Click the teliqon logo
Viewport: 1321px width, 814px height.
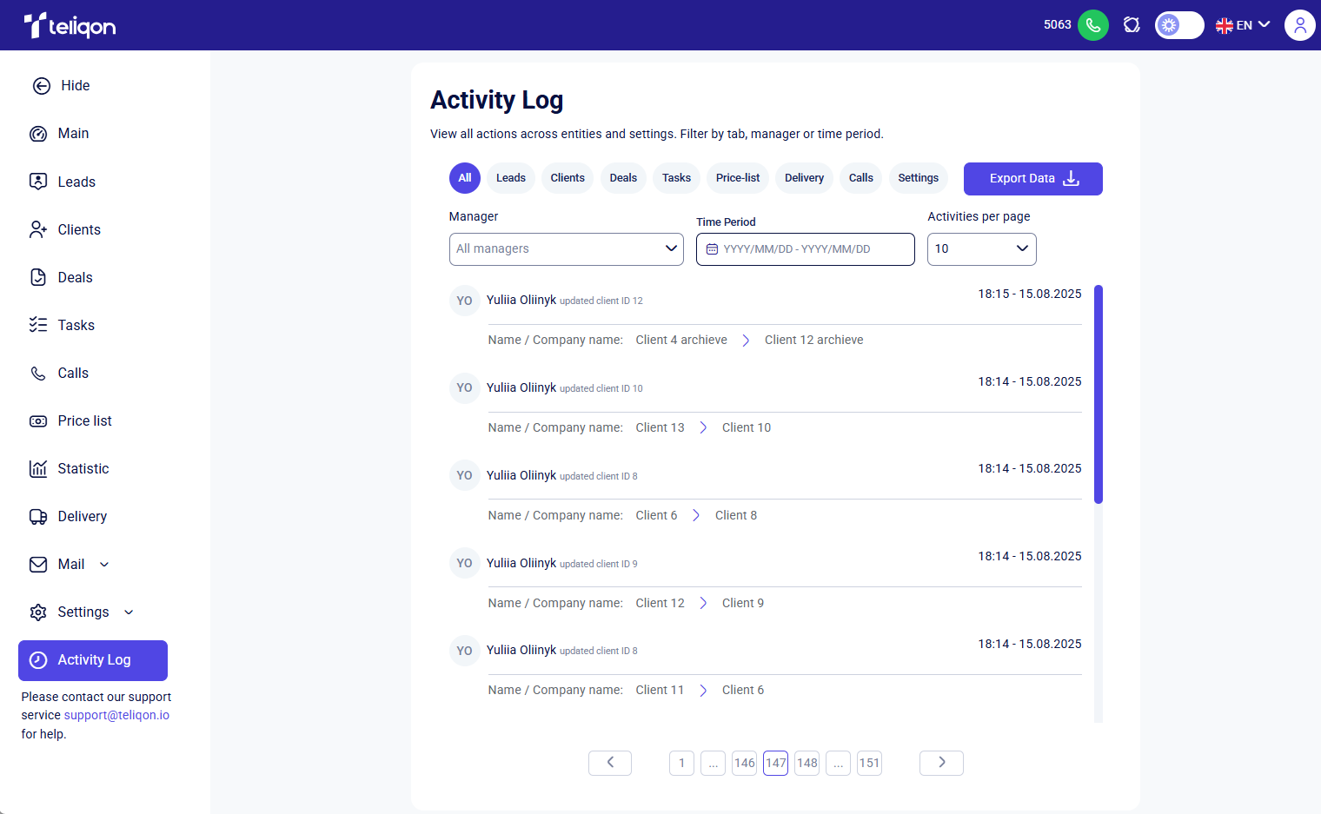pyautogui.click(x=70, y=25)
